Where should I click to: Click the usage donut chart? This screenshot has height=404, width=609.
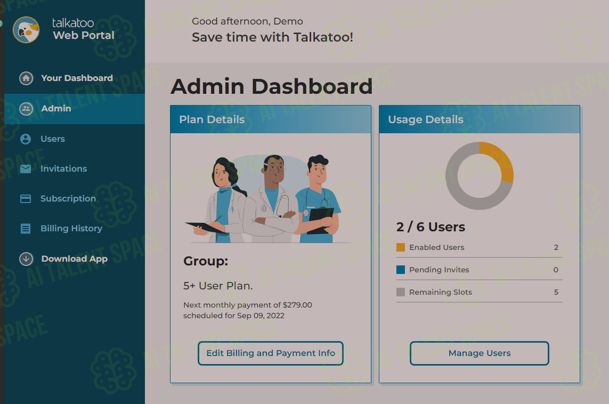click(x=480, y=175)
